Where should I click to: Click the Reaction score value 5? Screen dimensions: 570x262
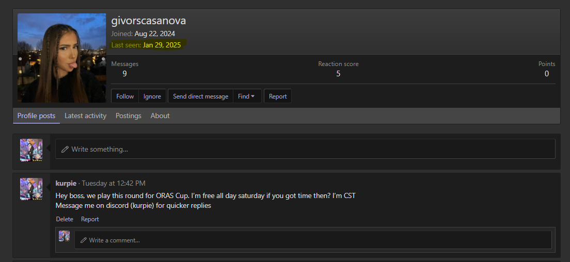pyautogui.click(x=338, y=74)
